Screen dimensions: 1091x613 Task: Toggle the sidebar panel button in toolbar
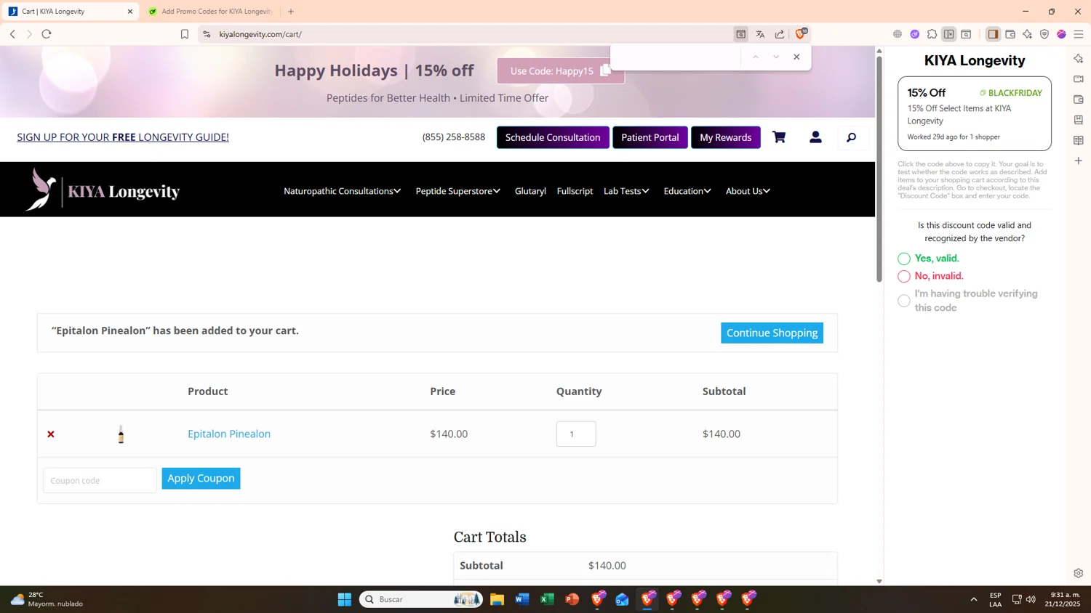(993, 34)
